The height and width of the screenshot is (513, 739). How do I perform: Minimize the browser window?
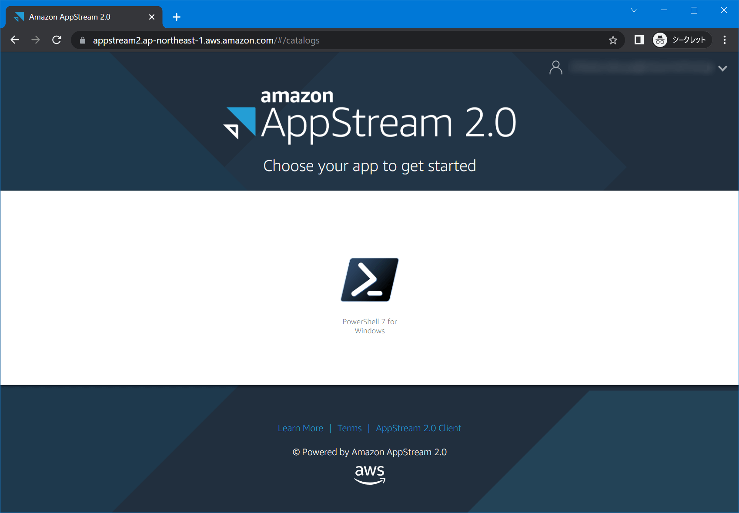(664, 10)
